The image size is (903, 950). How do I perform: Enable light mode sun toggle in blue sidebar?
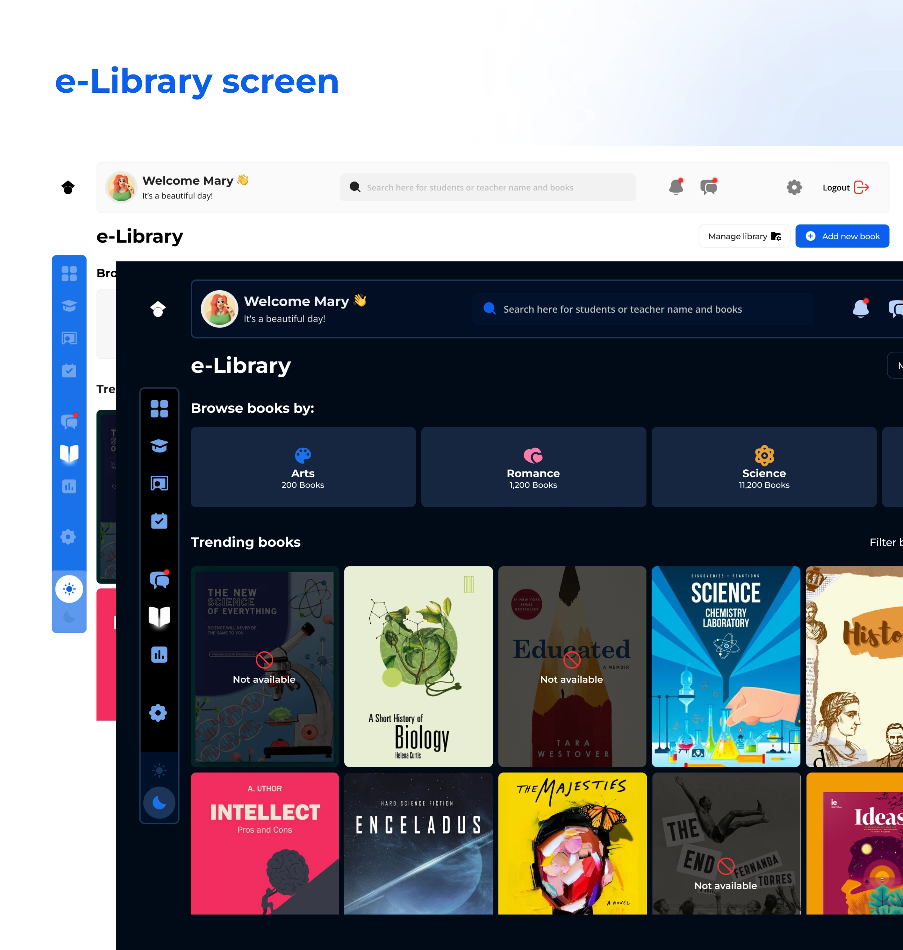[x=69, y=588]
